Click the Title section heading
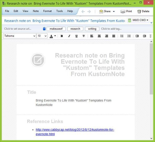The height and width of the screenshot is (142, 155). (x=32, y=92)
